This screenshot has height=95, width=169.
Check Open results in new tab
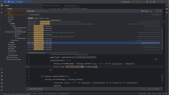28,89
